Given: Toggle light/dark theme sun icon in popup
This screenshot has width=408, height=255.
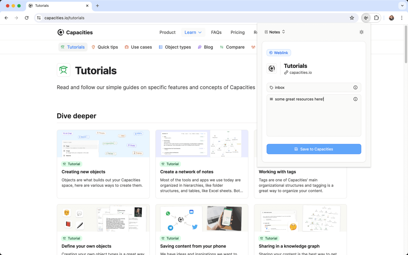Looking at the screenshot, I should coord(361,32).
